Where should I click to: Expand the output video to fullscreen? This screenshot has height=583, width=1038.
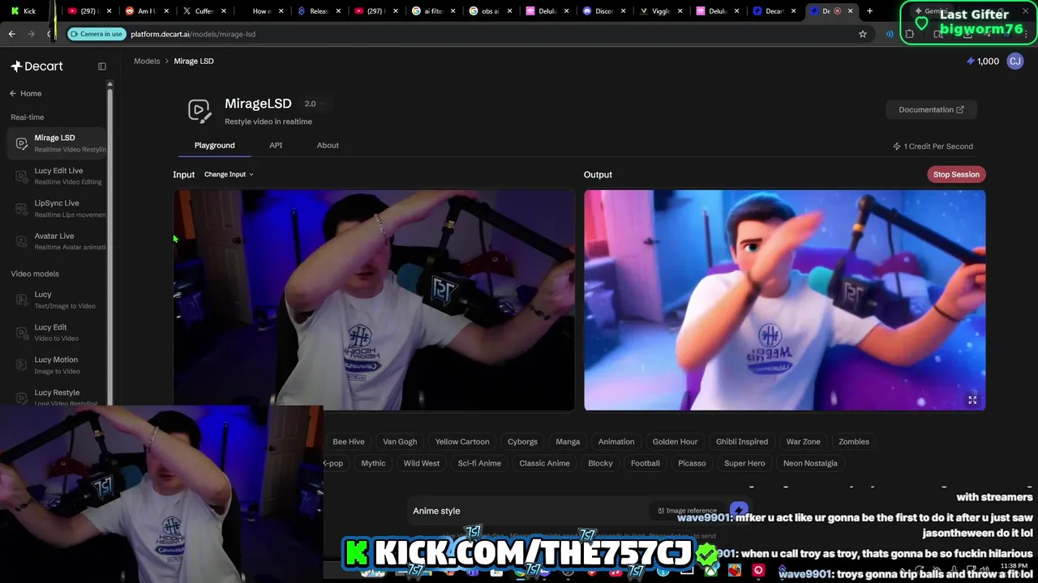(972, 399)
